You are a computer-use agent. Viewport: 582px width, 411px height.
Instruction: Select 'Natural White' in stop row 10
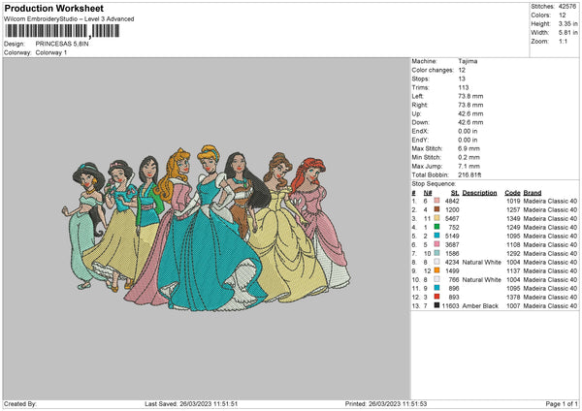click(481, 279)
